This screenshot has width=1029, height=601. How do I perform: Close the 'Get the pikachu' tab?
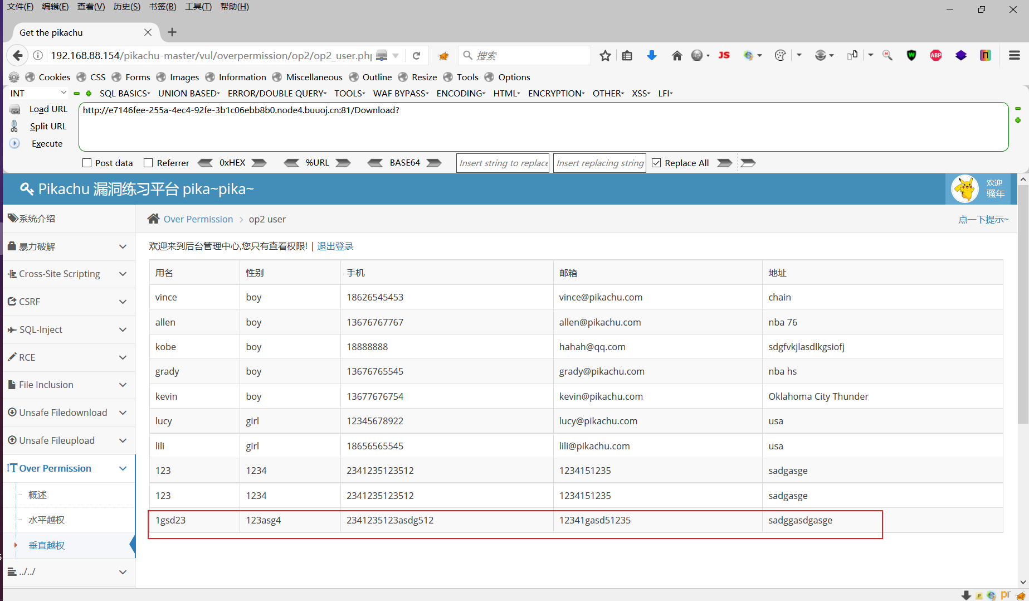[x=148, y=32]
